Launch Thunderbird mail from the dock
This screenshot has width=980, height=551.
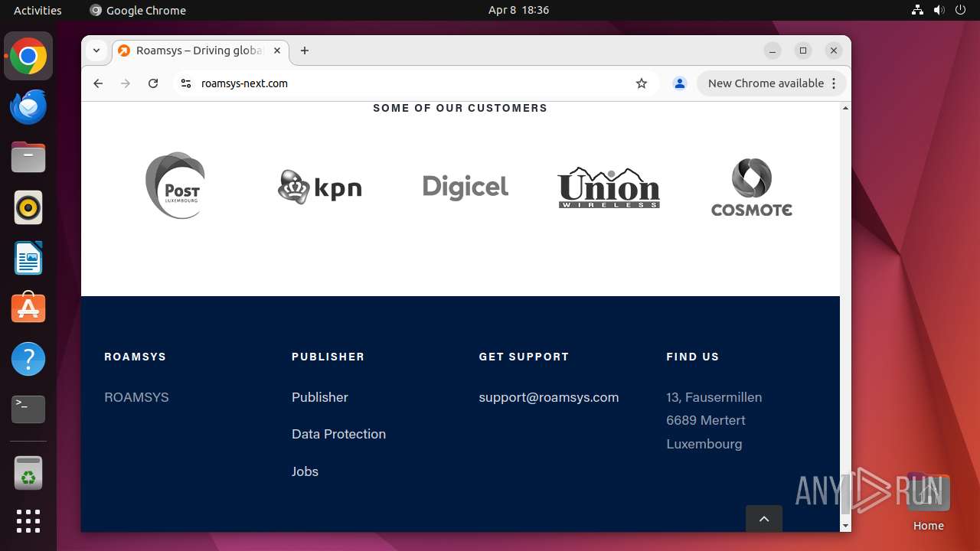pos(28,107)
